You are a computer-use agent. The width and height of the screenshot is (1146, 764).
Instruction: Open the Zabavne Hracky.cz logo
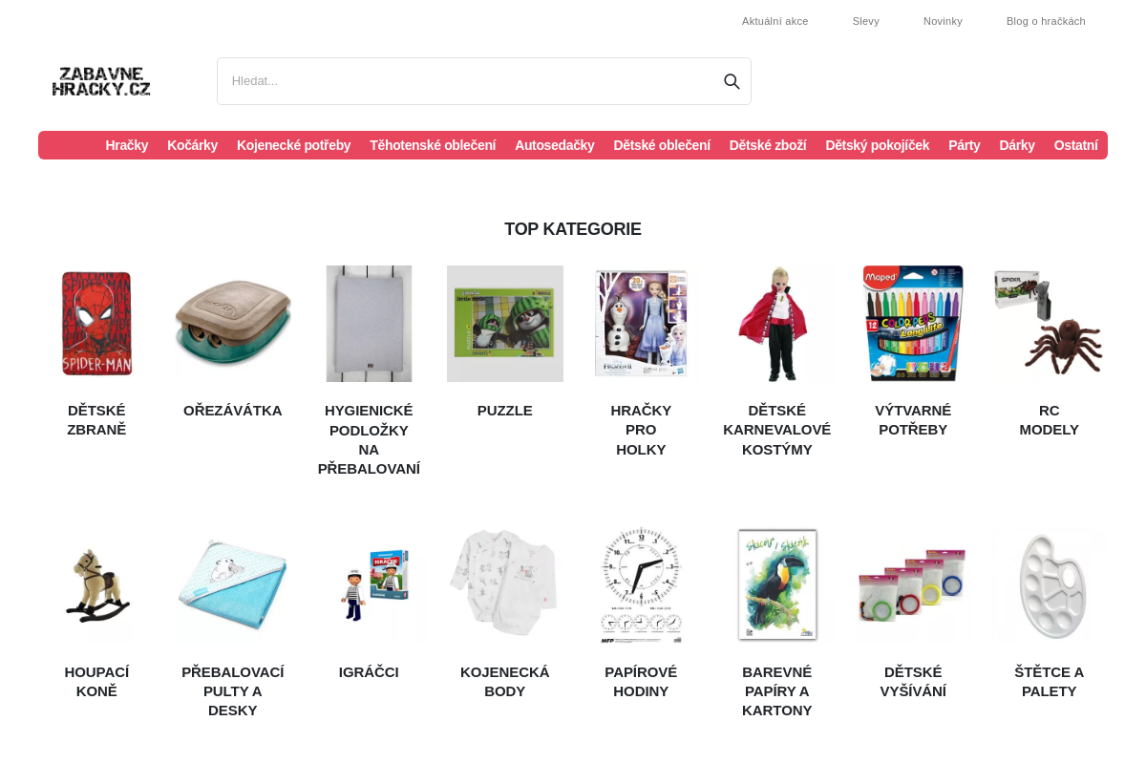pos(101,81)
